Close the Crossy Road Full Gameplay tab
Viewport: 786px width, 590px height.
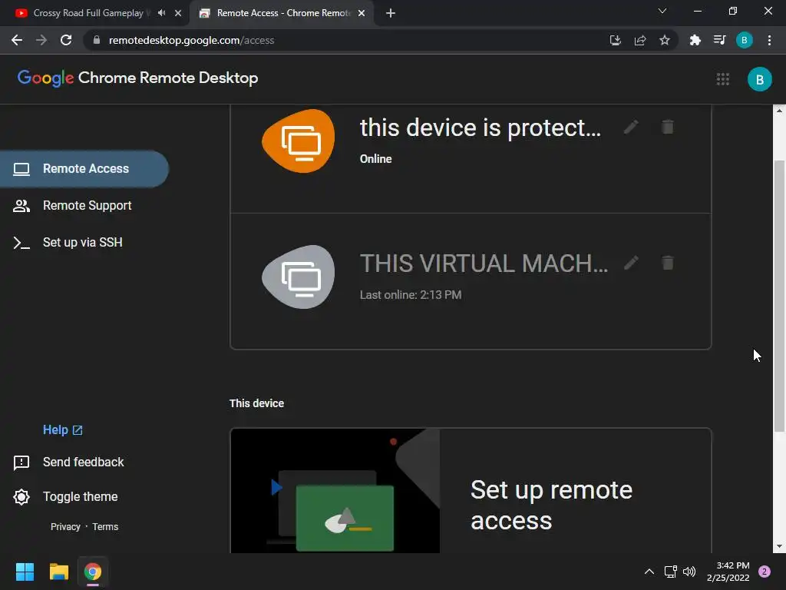(x=178, y=13)
